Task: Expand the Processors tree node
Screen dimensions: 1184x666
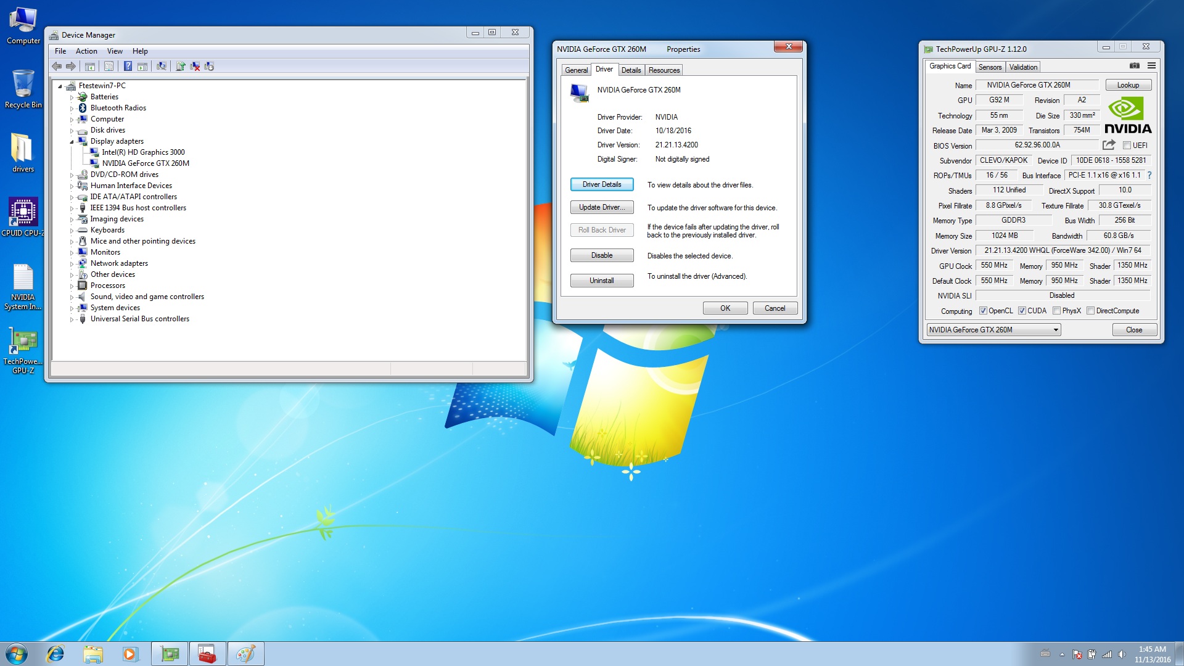Action: 72,286
